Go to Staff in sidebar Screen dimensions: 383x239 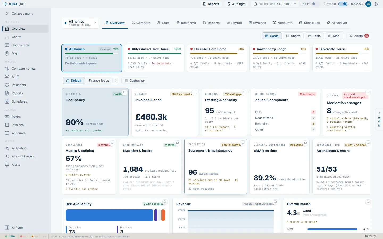25,77
